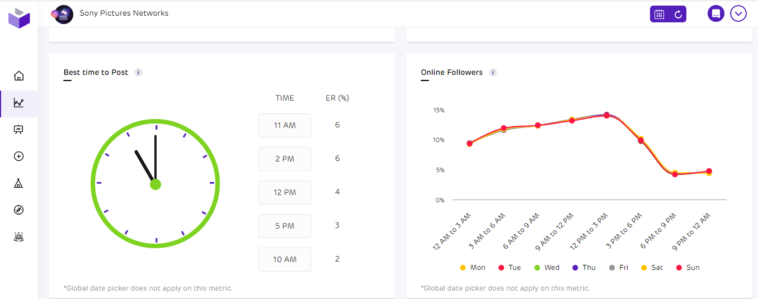Show info tooltip for Online Followers
Image resolution: width=758 pixels, height=299 pixels.
pos(493,73)
